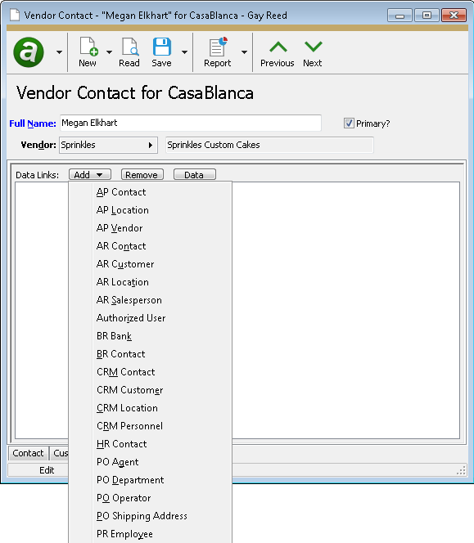
Task: Click the document icon in title bar
Action: [14, 16]
